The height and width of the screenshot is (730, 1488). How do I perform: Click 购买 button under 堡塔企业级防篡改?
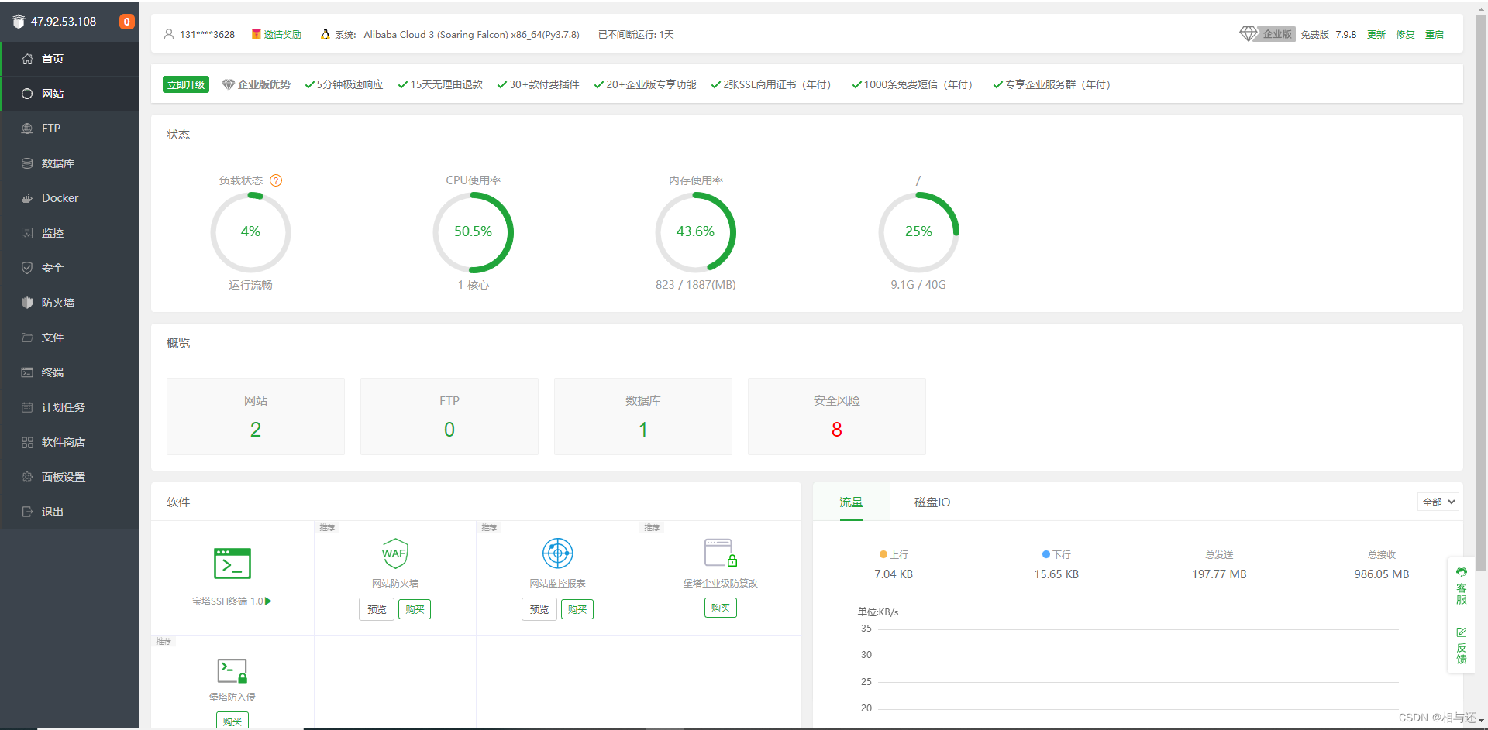(721, 608)
